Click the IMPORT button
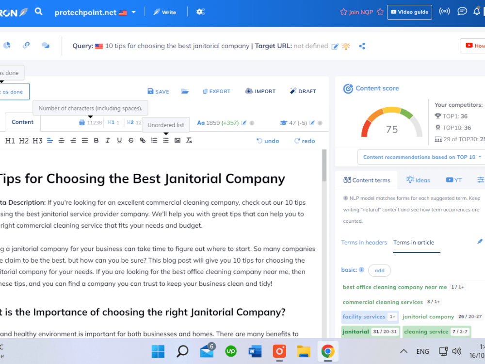 (260, 91)
